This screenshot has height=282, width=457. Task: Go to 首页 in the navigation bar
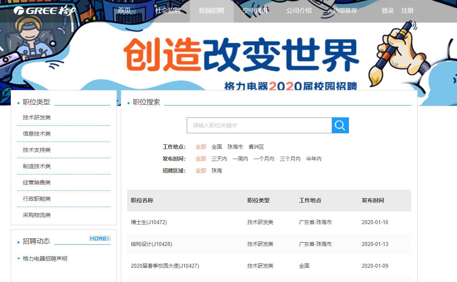[x=124, y=11]
